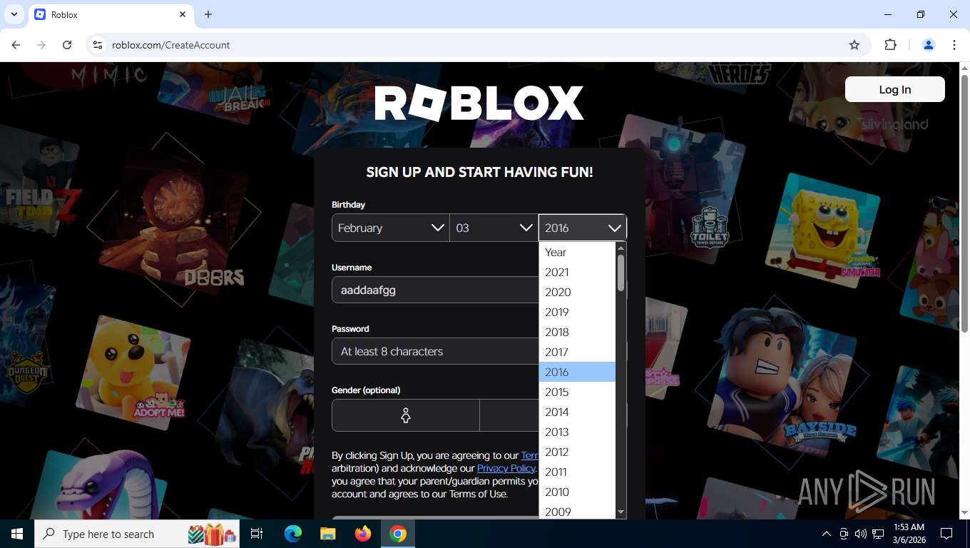
Task: Choose the Year placeholder option
Action: [x=577, y=252]
